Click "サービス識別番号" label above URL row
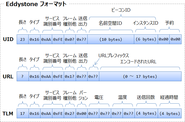The height and width of the screenshot is (122, 185). [x=52, y=58]
